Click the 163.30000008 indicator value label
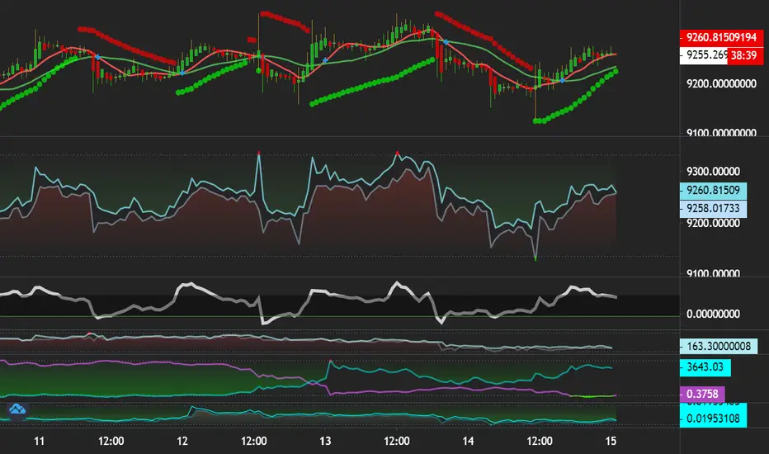The width and height of the screenshot is (769, 454). point(719,347)
